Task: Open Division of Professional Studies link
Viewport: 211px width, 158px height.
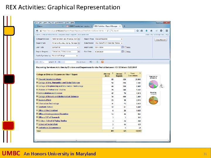Action: 52,90
